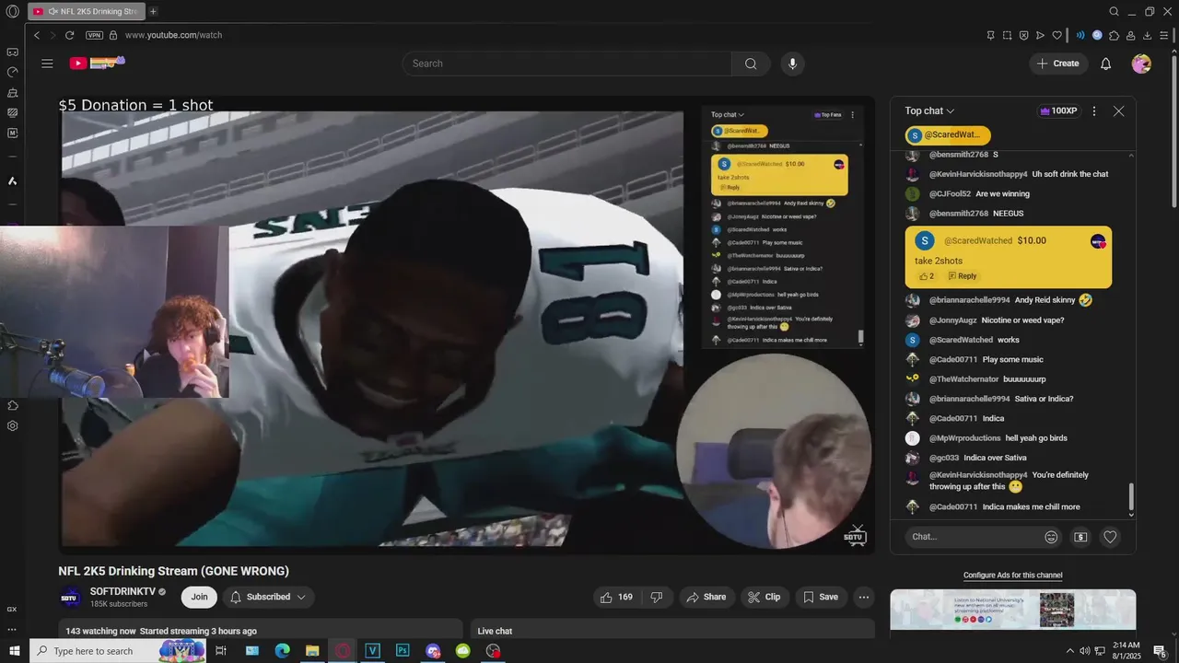This screenshot has height=663, width=1179.
Task: Click the Create button
Action: click(1058, 64)
